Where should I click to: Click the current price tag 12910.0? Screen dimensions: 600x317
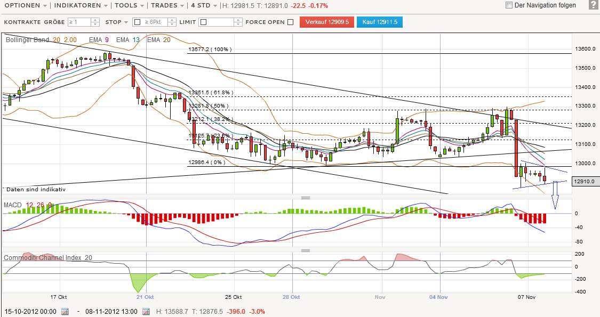click(585, 182)
